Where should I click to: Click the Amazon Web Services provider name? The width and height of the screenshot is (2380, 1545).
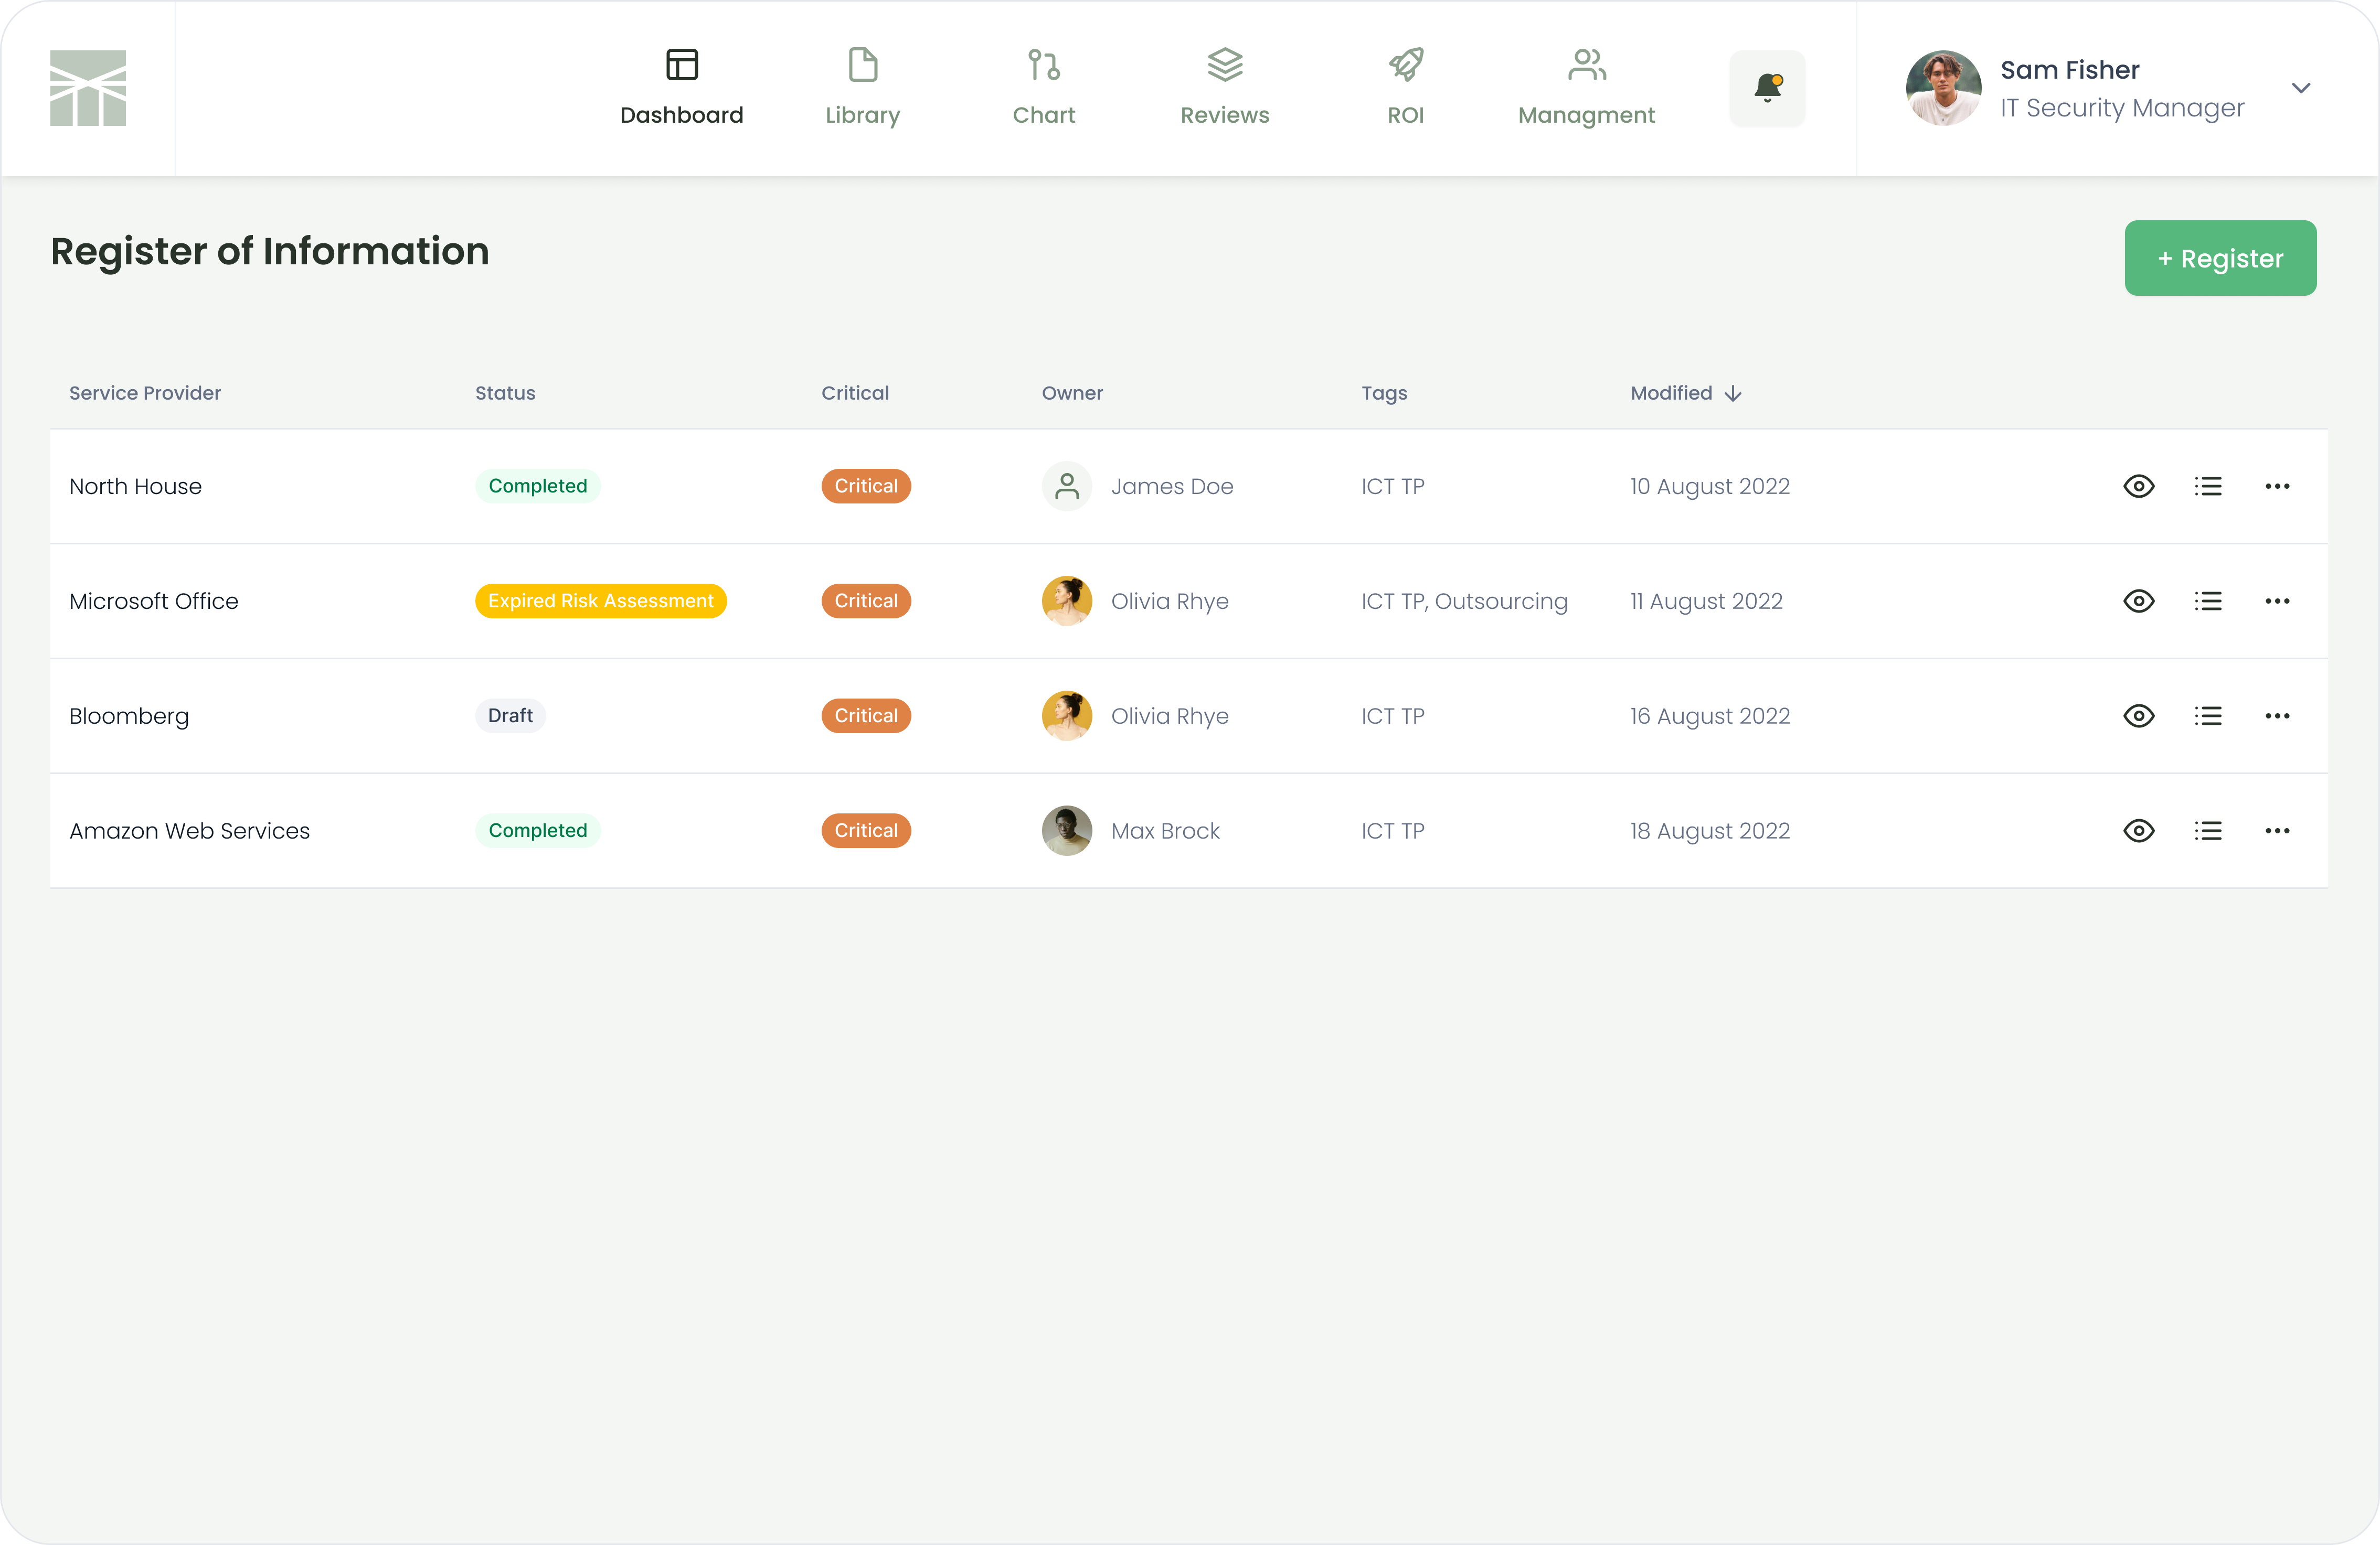tap(189, 831)
